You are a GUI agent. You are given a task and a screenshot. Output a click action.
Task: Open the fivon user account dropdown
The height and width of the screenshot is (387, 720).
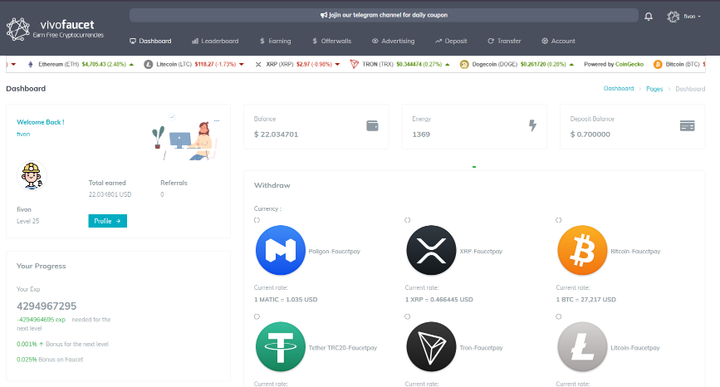[683, 16]
